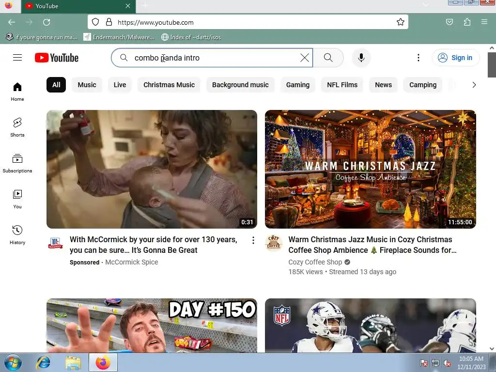Open the McCormick Spice sponsor link
The image size is (496, 372).
(132, 262)
